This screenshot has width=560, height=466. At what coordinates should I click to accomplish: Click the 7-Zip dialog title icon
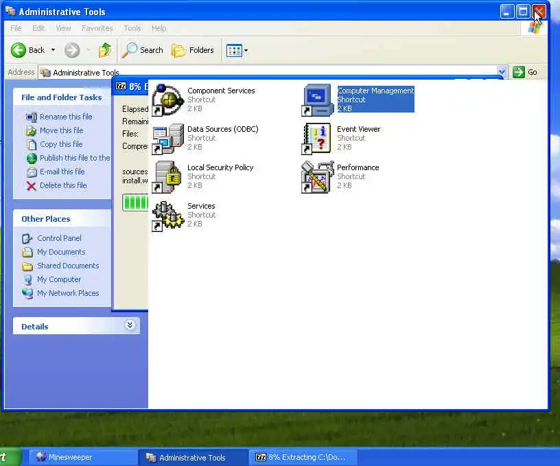click(121, 86)
